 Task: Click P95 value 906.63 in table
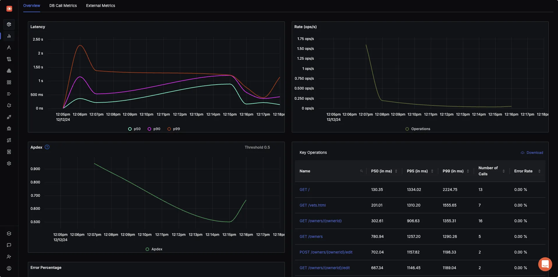(x=413, y=221)
